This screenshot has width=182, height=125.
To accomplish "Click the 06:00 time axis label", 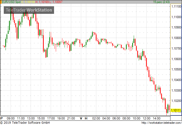I will tap(116, 118).
